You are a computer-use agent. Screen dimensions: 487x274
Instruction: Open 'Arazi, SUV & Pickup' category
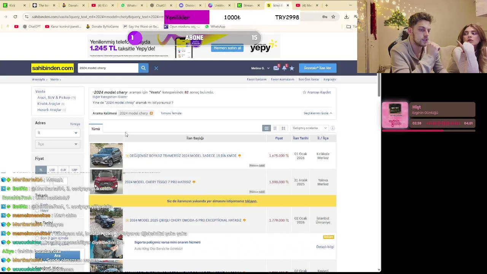[x=54, y=98]
